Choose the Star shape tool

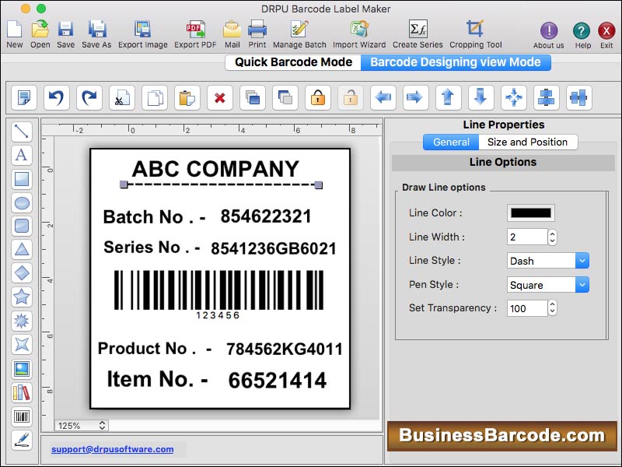(22, 297)
